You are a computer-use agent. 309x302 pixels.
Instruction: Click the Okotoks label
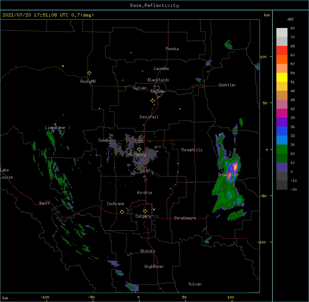(x=148, y=251)
